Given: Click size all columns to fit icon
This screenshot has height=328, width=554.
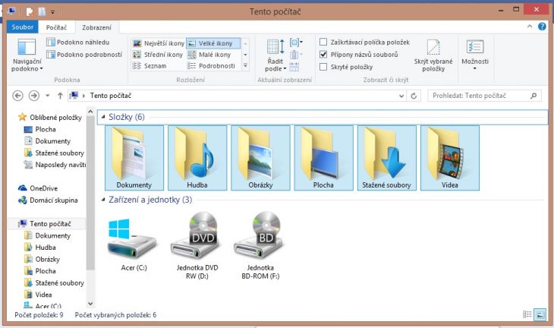Looking at the screenshot, I should (294, 67).
